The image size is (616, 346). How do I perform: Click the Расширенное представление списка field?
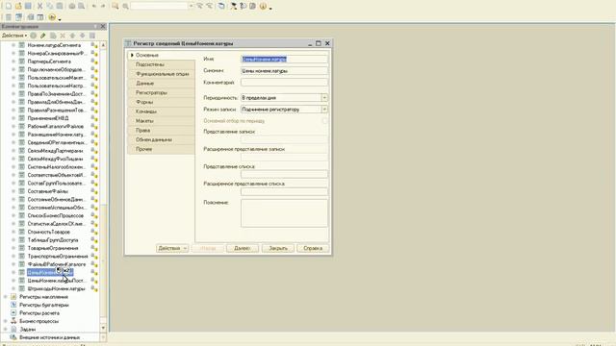(x=284, y=192)
